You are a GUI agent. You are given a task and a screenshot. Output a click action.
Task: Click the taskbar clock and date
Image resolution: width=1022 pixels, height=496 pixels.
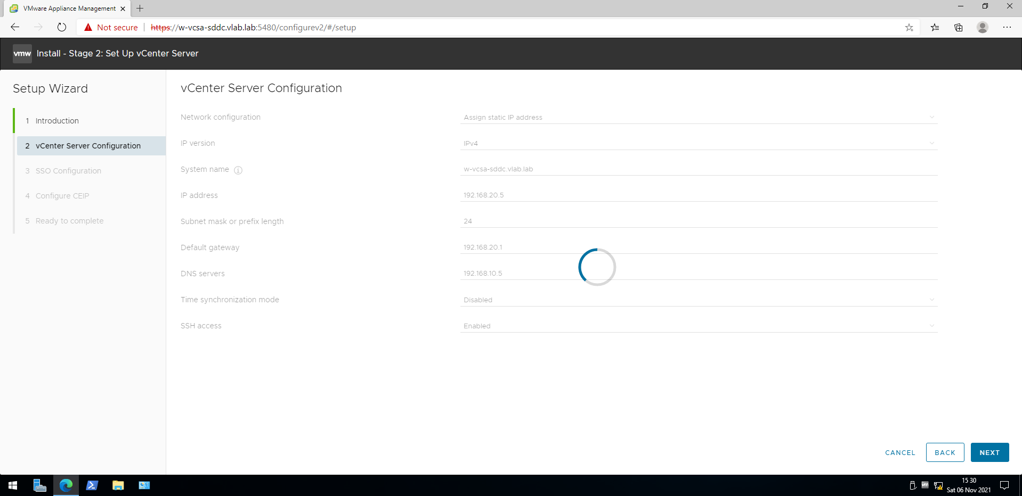[969, 485]
